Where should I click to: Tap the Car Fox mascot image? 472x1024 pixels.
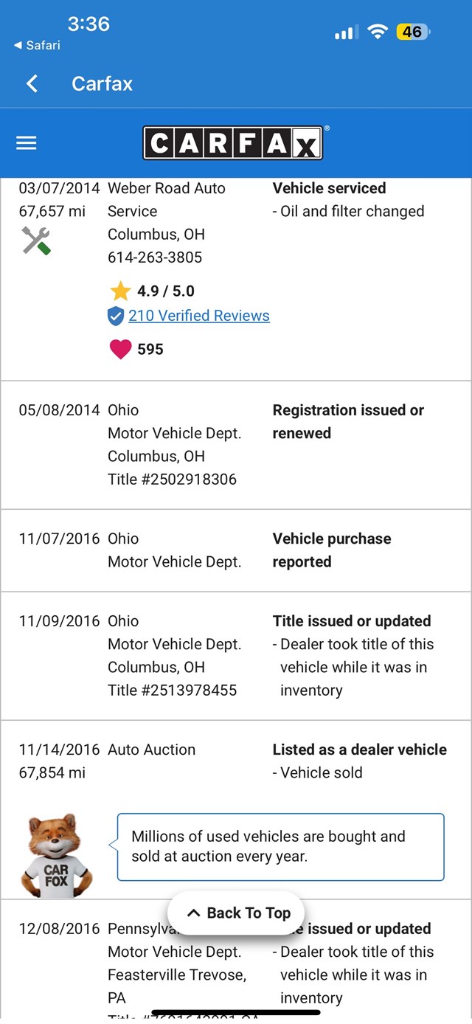56,856
